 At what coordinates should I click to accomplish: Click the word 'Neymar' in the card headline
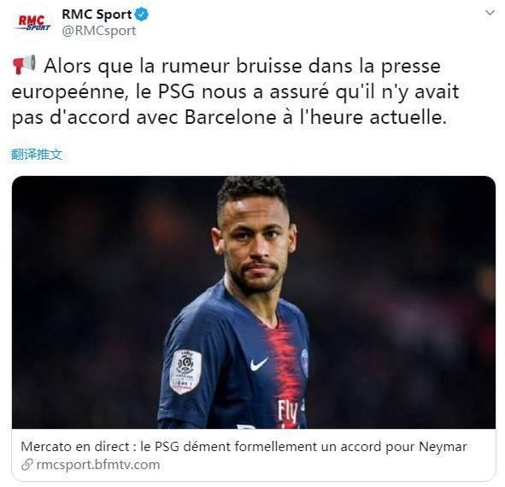(443, 447)
